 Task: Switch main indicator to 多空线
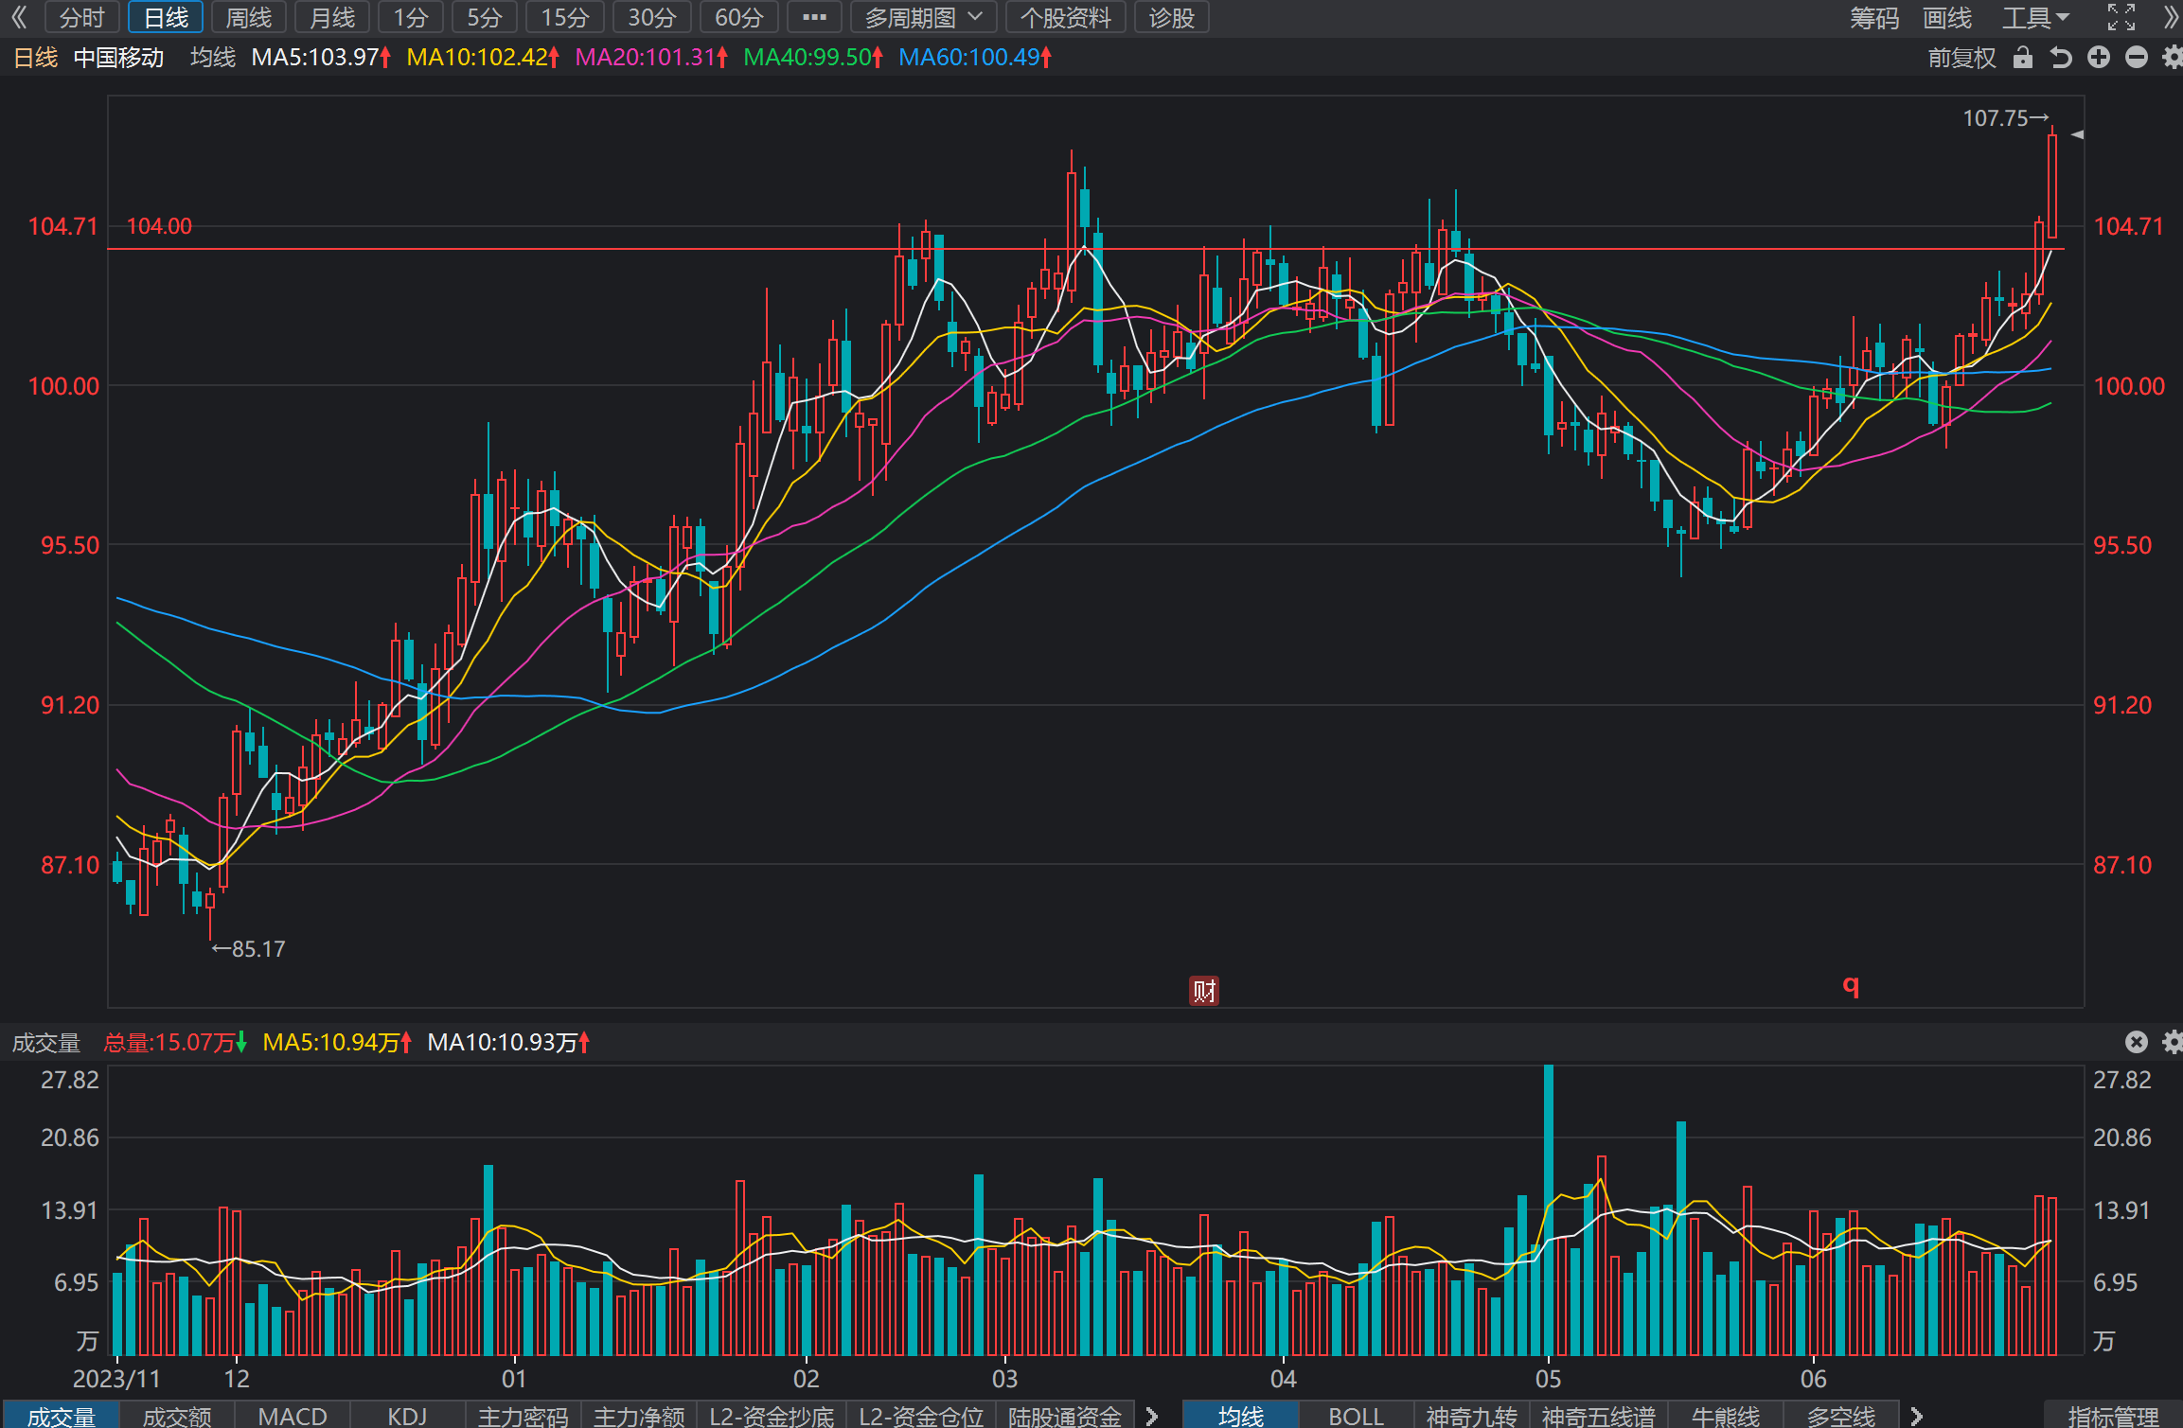click(x=1841, y=1416)
